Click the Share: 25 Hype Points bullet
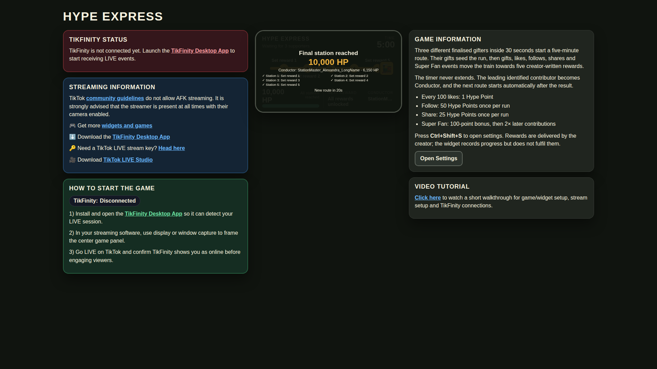 465,114
